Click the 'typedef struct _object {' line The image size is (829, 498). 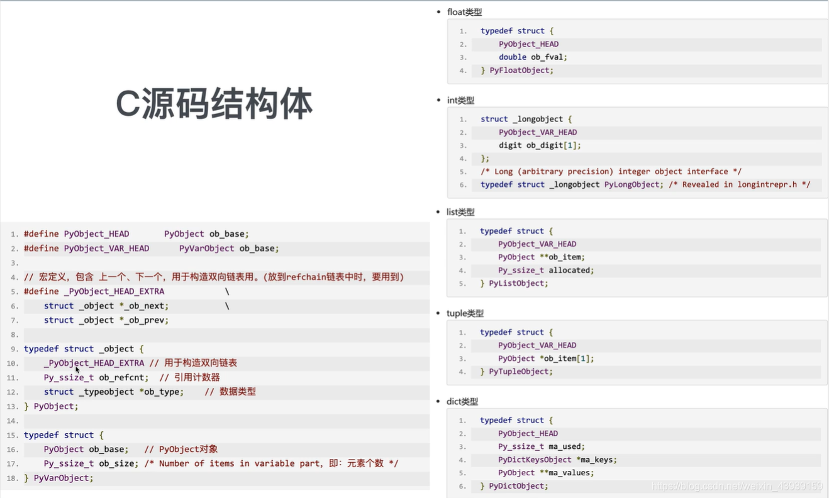[84, 349]
